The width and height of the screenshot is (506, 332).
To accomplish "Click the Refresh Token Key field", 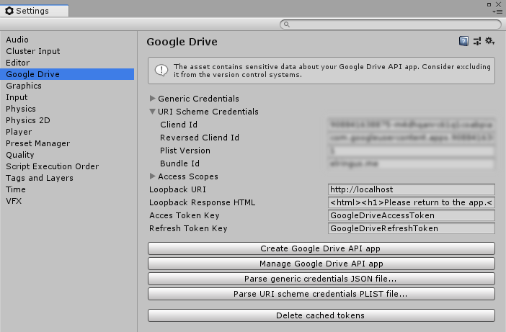I will click(411, 228).
